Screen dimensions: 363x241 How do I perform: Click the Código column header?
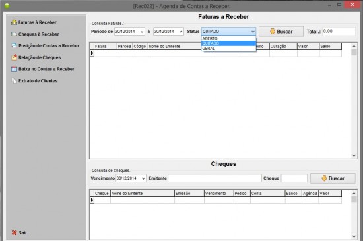(141, 47)
